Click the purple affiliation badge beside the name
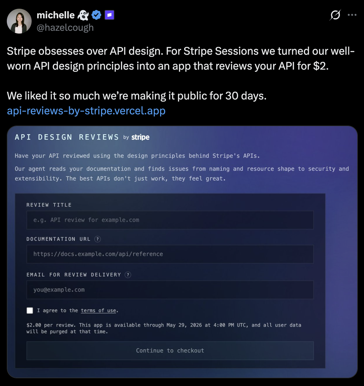Screen dimensions: 364x386 tap(109, 15)
